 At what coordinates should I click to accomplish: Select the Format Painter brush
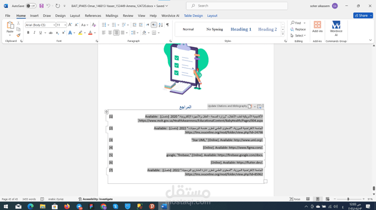pyautogui.click(x=18, y=35)
